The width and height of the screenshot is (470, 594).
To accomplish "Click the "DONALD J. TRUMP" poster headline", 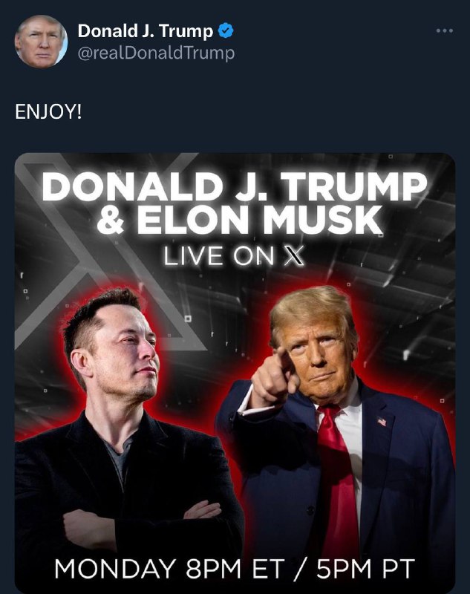I will click(235, 187).
